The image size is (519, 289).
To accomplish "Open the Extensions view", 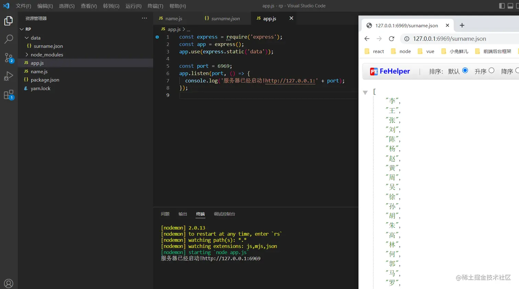I will pos(9,95).
